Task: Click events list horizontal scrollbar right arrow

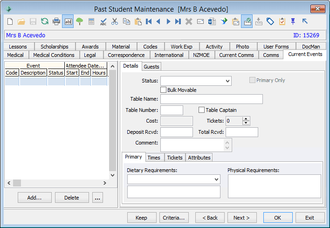Action: click(104, 183)
